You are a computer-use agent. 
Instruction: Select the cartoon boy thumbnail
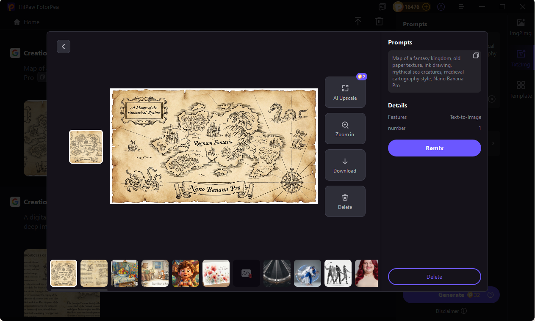pos(186,273)
